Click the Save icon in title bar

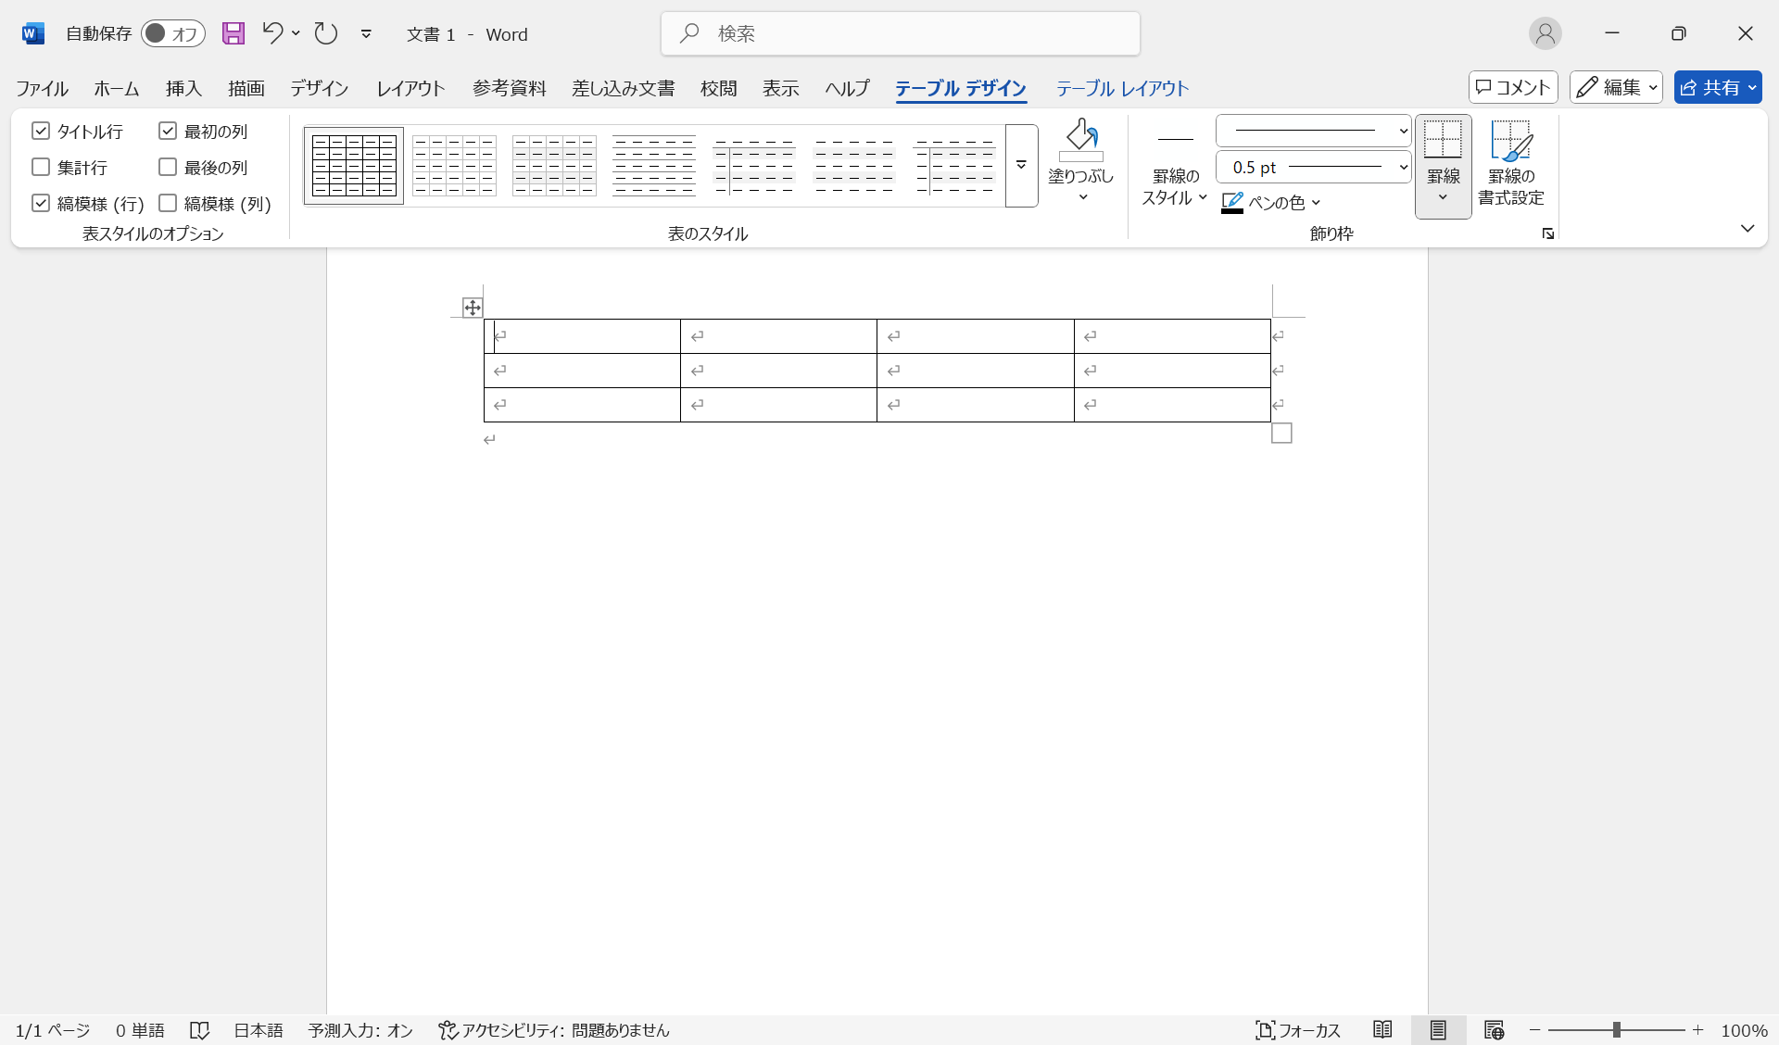point(233,34)
